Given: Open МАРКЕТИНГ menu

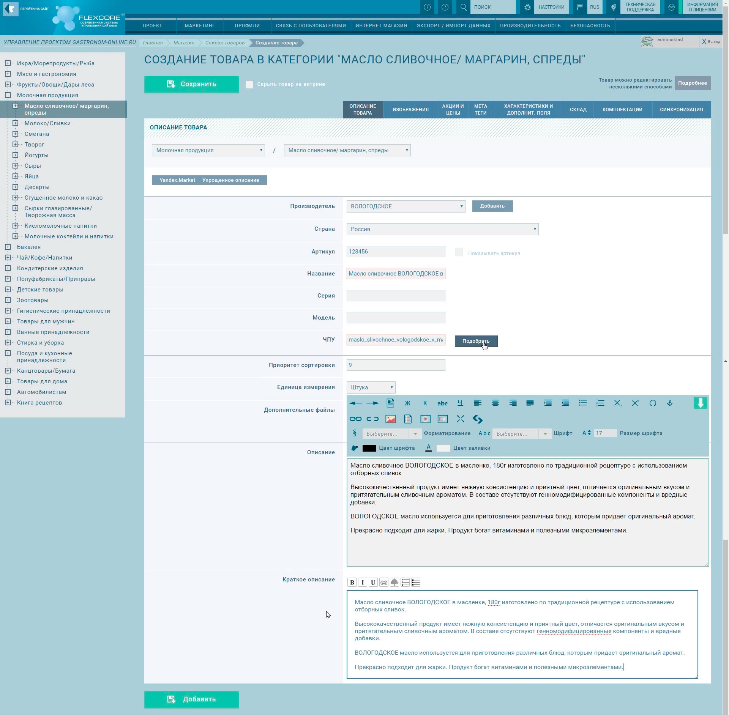Looking at the screenshot, I should pyautogui.click(x=200, y=26).
